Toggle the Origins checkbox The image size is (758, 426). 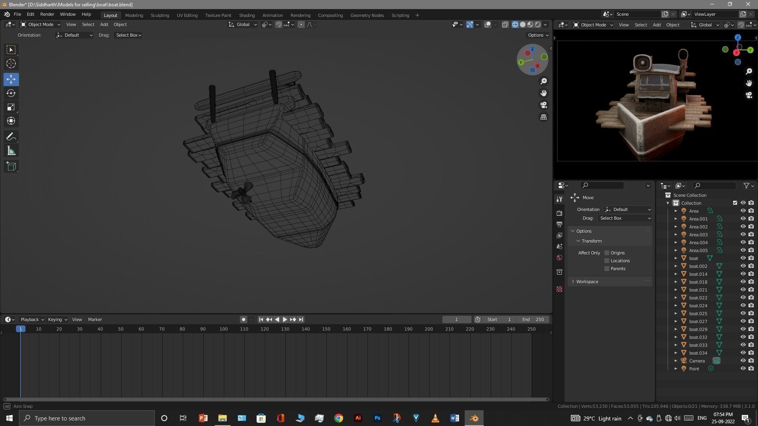pyautogui.click(x=607, y=253)
